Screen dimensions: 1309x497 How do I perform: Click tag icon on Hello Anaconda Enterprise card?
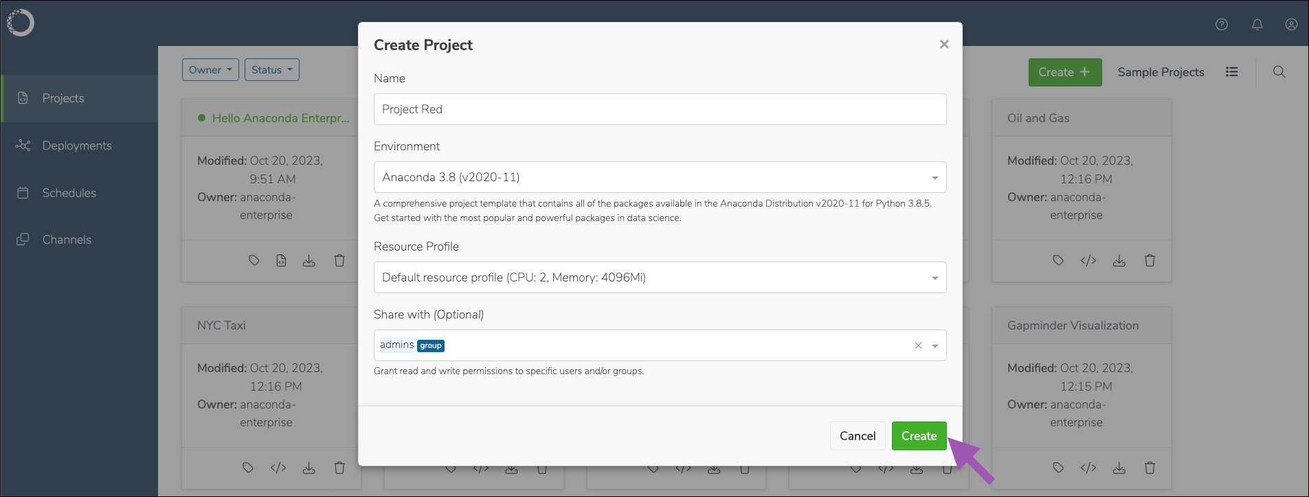tap(254, 260)
